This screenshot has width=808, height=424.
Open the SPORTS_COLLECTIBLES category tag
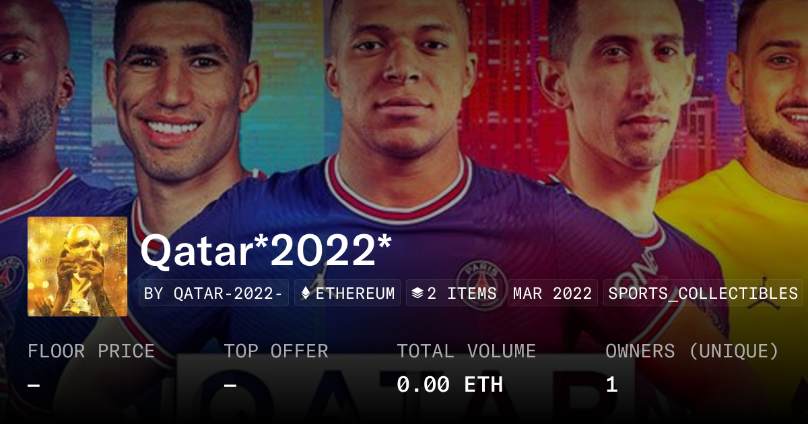point(703,293)
